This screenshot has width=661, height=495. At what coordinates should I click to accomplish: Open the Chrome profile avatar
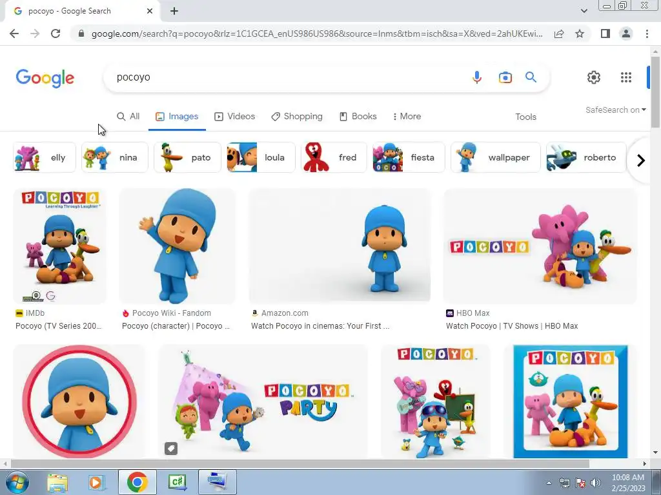pyautogui.click(x=626, y=34)
